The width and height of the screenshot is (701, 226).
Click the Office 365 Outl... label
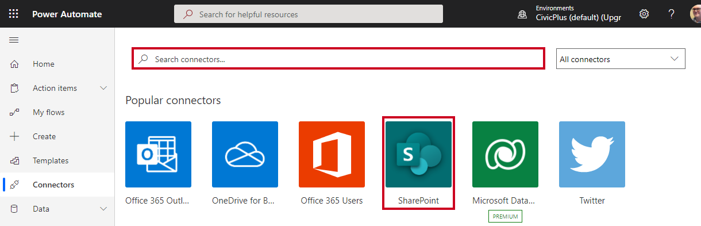[157, 201]
